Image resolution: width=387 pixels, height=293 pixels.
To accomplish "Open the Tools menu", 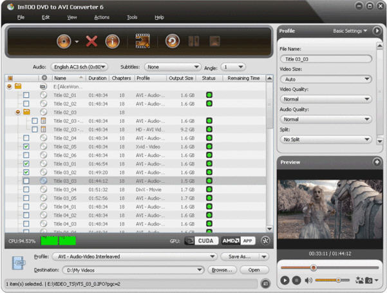I will click(x=132, y=17).
